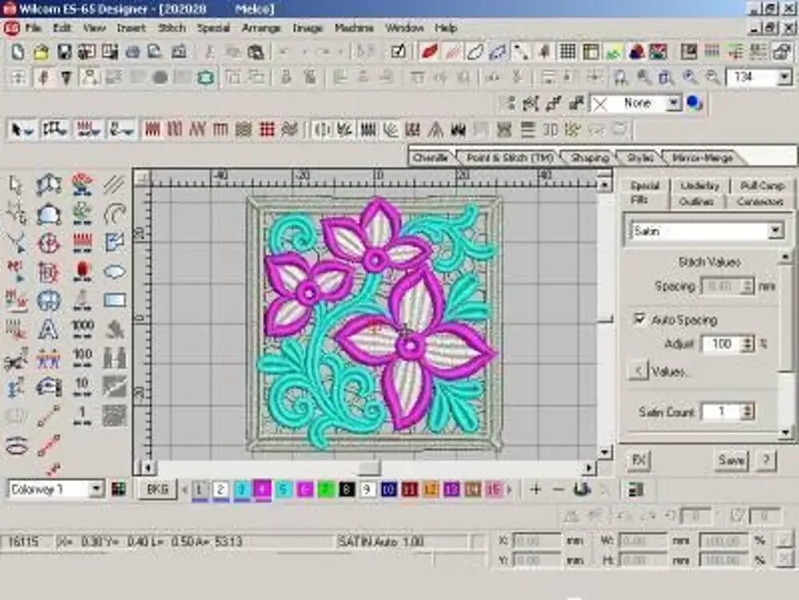Click the Save floppy disk icon
The width and height of the screenshot is (799, 600).
pos(64,52)
